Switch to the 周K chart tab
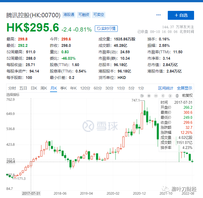 pyautogui.click(x=44, y=88)
